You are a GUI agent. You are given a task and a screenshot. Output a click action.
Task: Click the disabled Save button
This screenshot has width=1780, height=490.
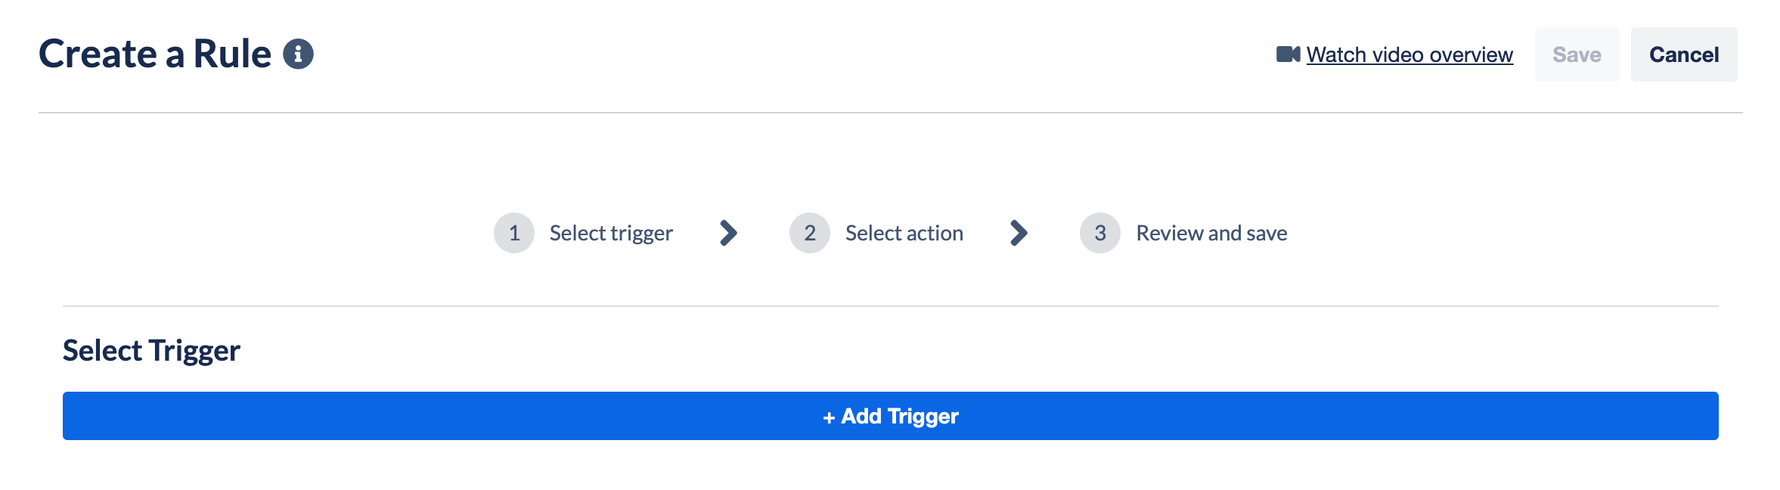(x=1576, y=54)
